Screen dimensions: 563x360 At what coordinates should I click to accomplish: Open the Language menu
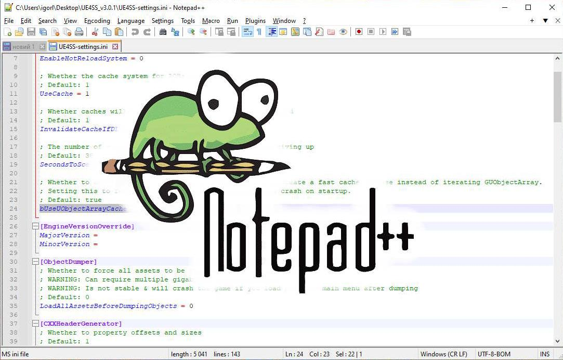coord(131,21)
